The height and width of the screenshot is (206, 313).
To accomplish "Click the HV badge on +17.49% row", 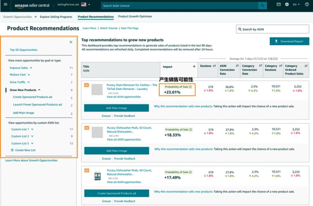I will [87, 170].
